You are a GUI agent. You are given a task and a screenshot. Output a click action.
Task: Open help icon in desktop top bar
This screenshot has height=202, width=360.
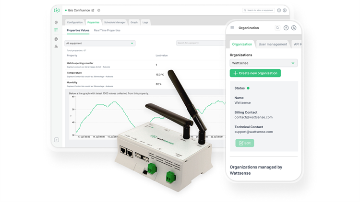279,11
